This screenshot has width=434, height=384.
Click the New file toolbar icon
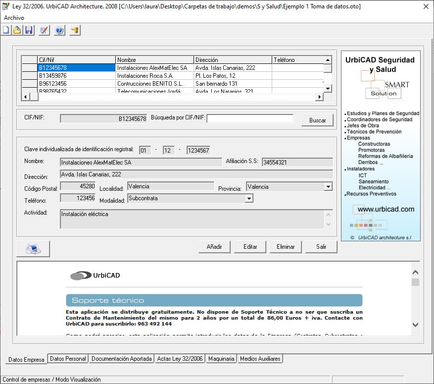click(6, 30)
